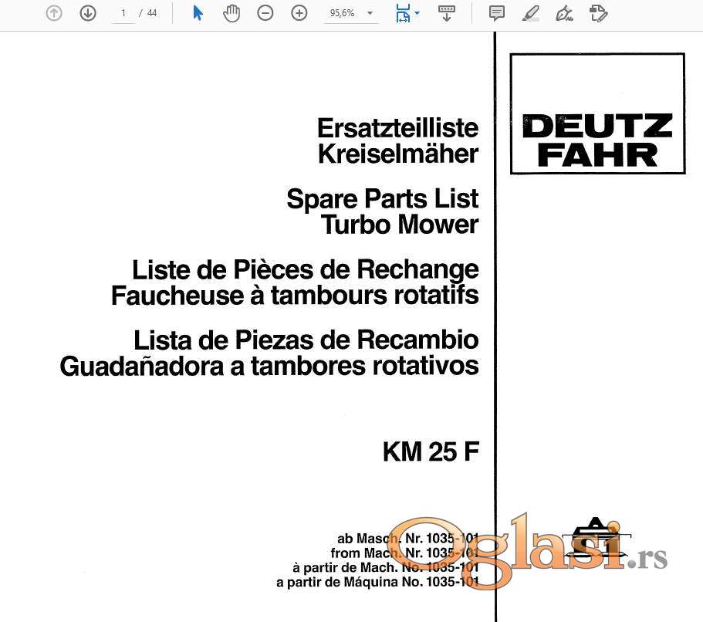Image resolution: width=703 pixels, height=622 pixels.
Task: Click the Turbo Mower text
Action: coord(400,225)
